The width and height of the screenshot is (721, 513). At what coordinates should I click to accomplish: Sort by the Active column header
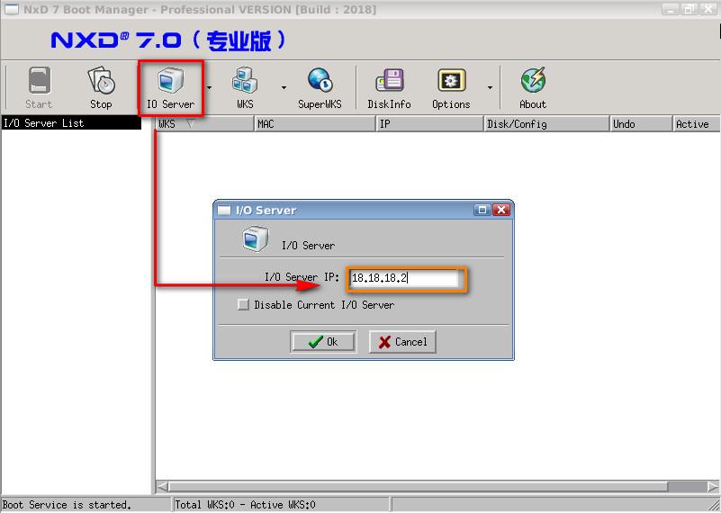696,123
